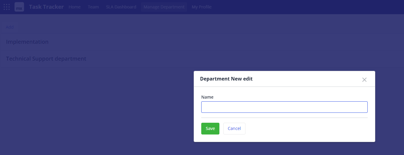Open the app switcher grid icon
404x155 pixels.
click(7, 7)
